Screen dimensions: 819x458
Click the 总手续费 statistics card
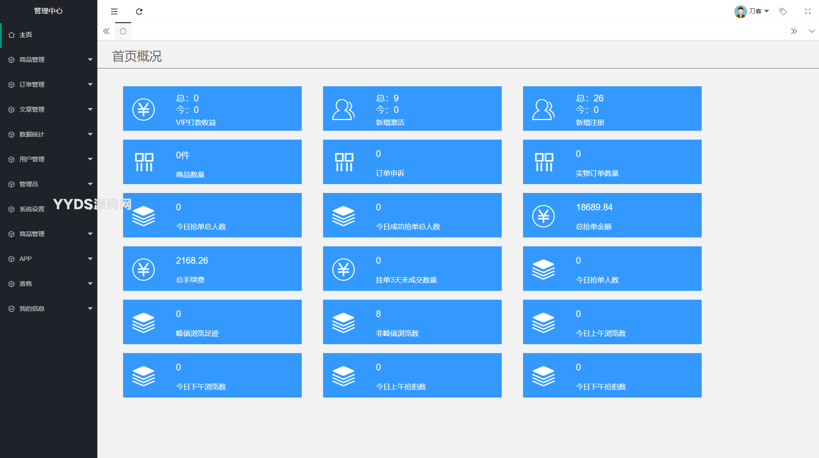point(212,269)
